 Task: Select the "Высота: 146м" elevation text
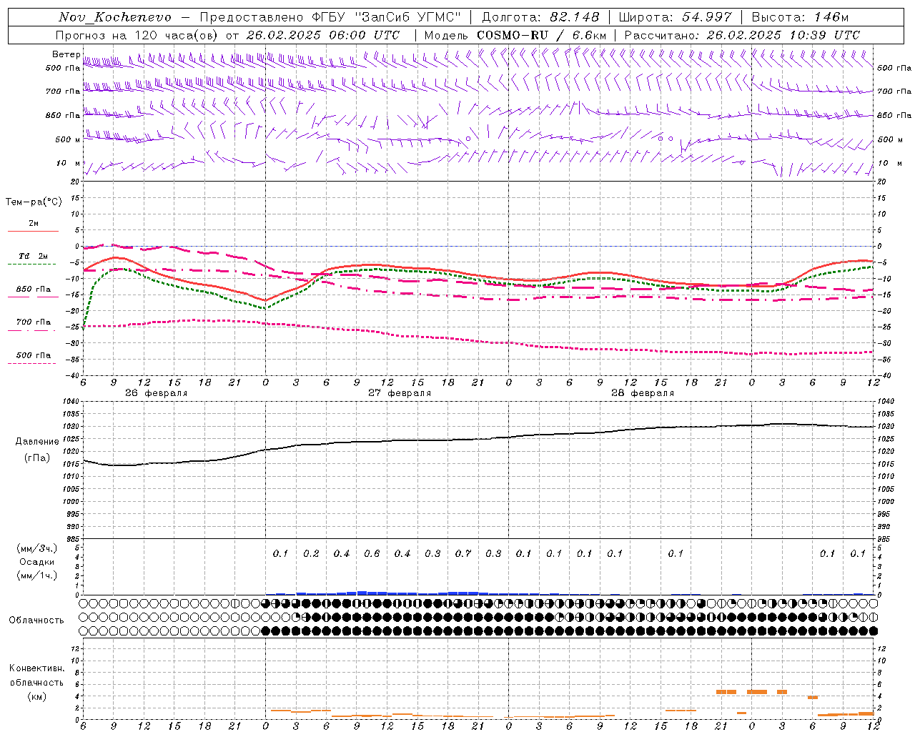800,17
